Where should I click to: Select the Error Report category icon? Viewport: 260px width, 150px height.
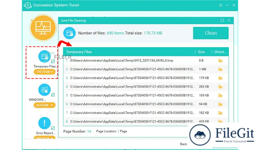(44, 123)
